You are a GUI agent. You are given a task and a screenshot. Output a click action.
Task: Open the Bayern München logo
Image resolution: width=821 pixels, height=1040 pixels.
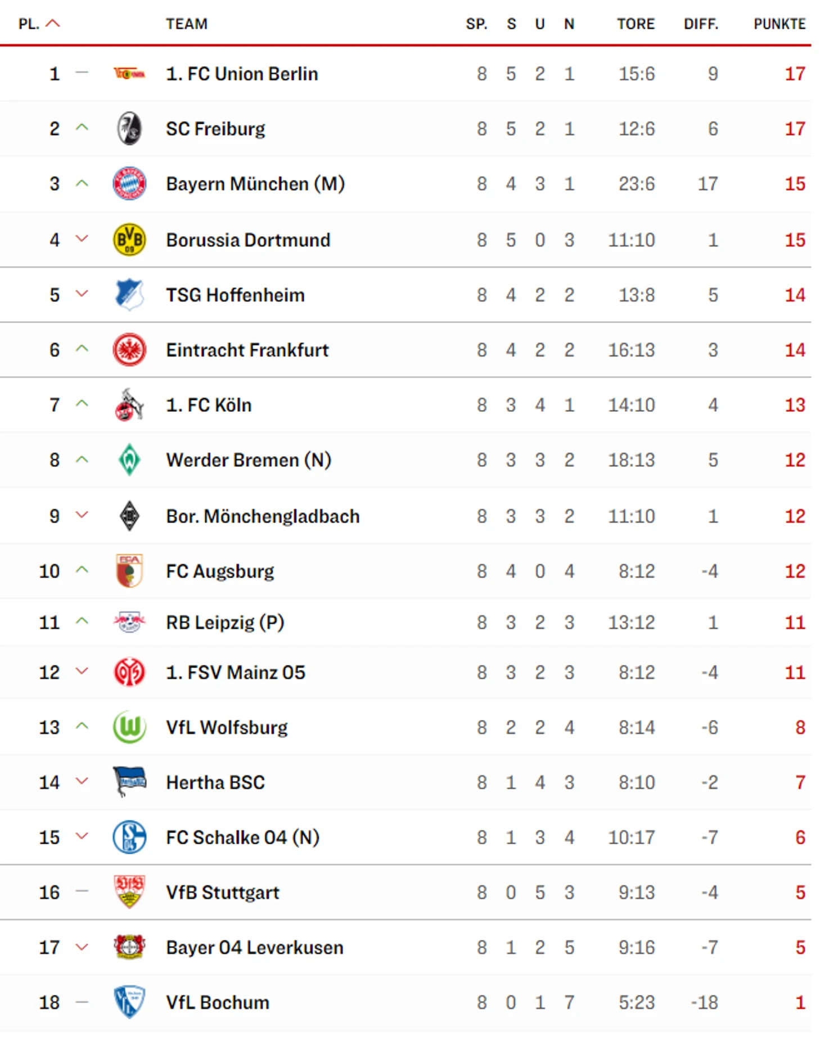129,184
